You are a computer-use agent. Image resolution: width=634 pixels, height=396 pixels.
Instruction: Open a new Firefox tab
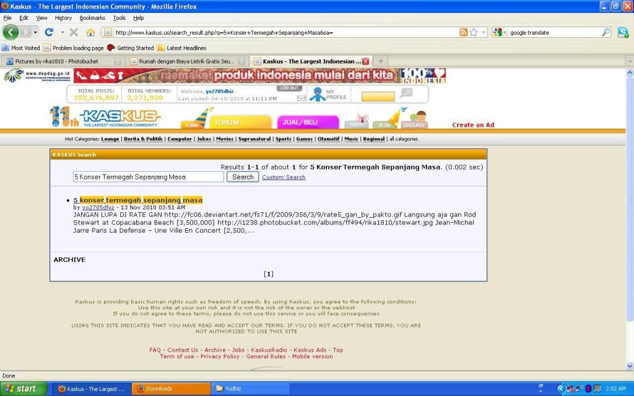point(381,61)
